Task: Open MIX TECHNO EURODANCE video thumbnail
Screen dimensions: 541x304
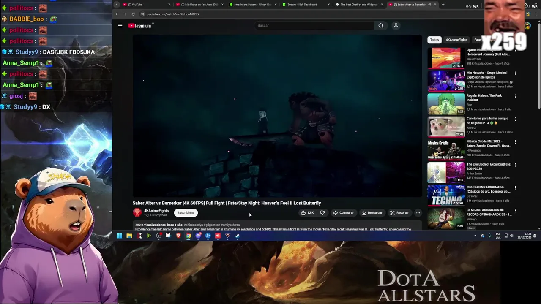Action: 446,195
